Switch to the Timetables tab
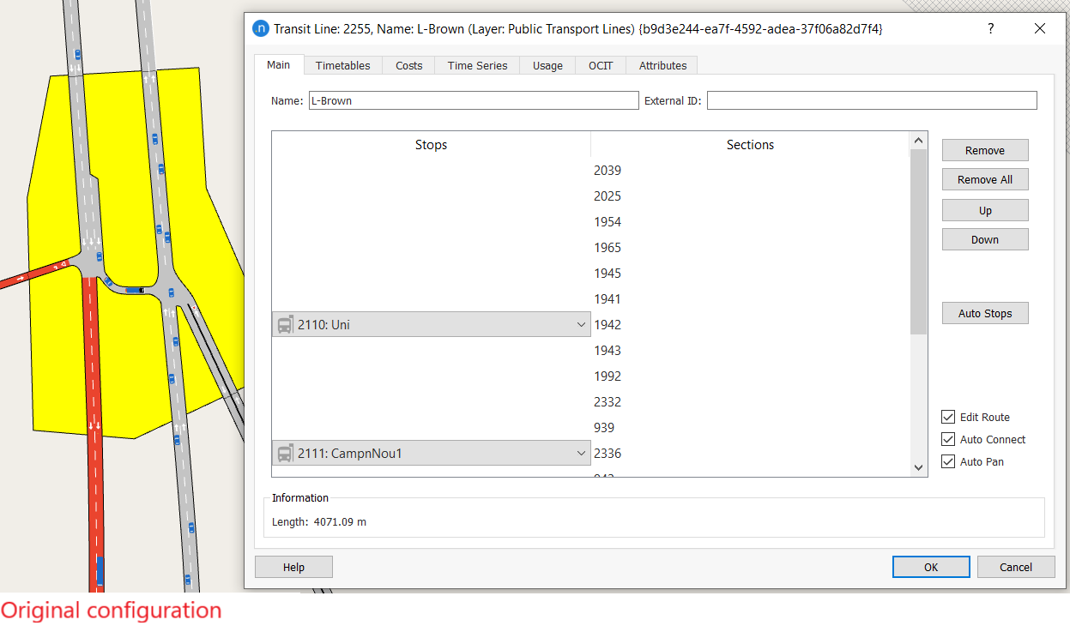Image resolution: width=1070 pixels, height=626 pixels. coord(342,66)
